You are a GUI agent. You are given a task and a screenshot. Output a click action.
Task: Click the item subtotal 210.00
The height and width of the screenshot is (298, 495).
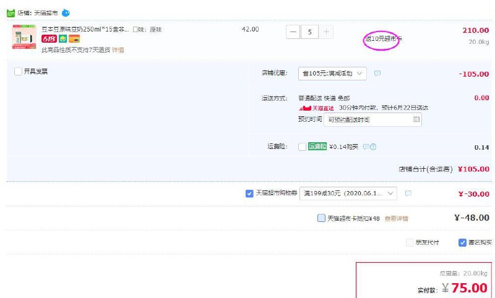(476, 30)
